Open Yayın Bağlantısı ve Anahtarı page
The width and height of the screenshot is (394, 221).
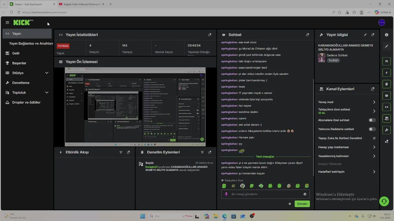pos(31,44)
